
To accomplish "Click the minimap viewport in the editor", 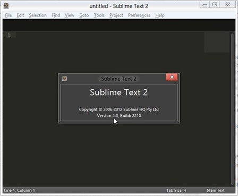I will [x=217, y=42].
